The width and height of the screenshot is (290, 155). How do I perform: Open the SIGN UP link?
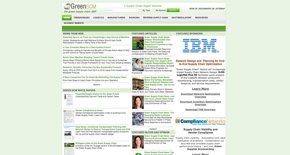coord(193,9)
